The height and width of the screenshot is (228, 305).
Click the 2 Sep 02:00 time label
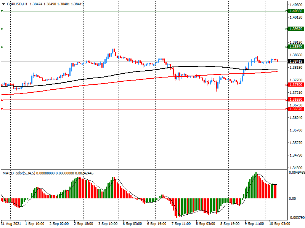(x=59, y=224)
